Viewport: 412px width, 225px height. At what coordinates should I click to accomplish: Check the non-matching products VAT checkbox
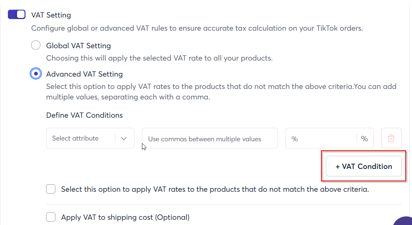coord(51,189)
